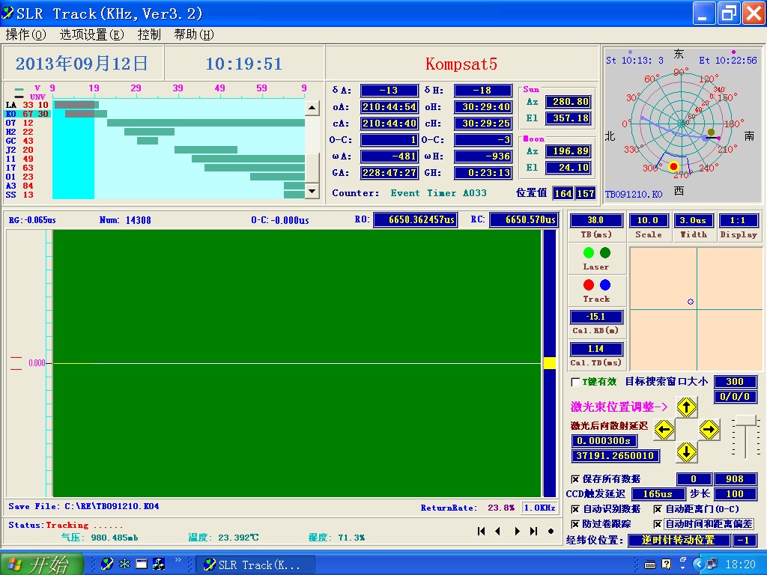Open the 操作(O) menu

pyautogui.click(x=26, y=34)
